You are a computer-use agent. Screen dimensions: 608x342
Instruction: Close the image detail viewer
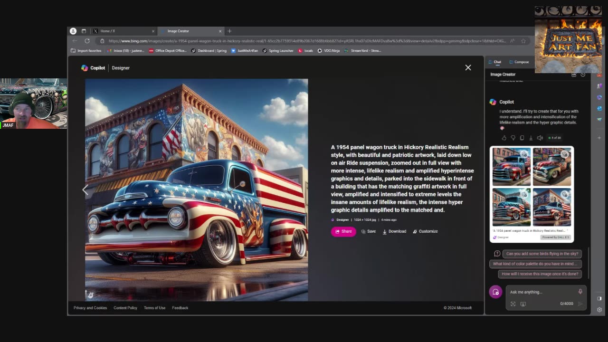pos(468,67)
